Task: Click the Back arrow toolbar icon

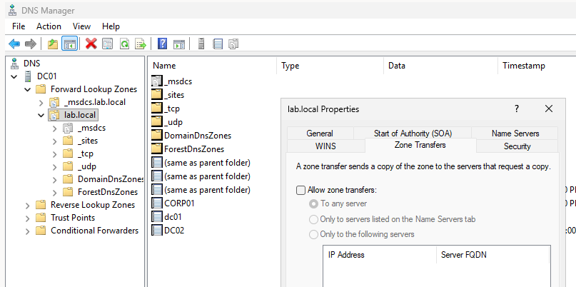Action: pos(14,44)
